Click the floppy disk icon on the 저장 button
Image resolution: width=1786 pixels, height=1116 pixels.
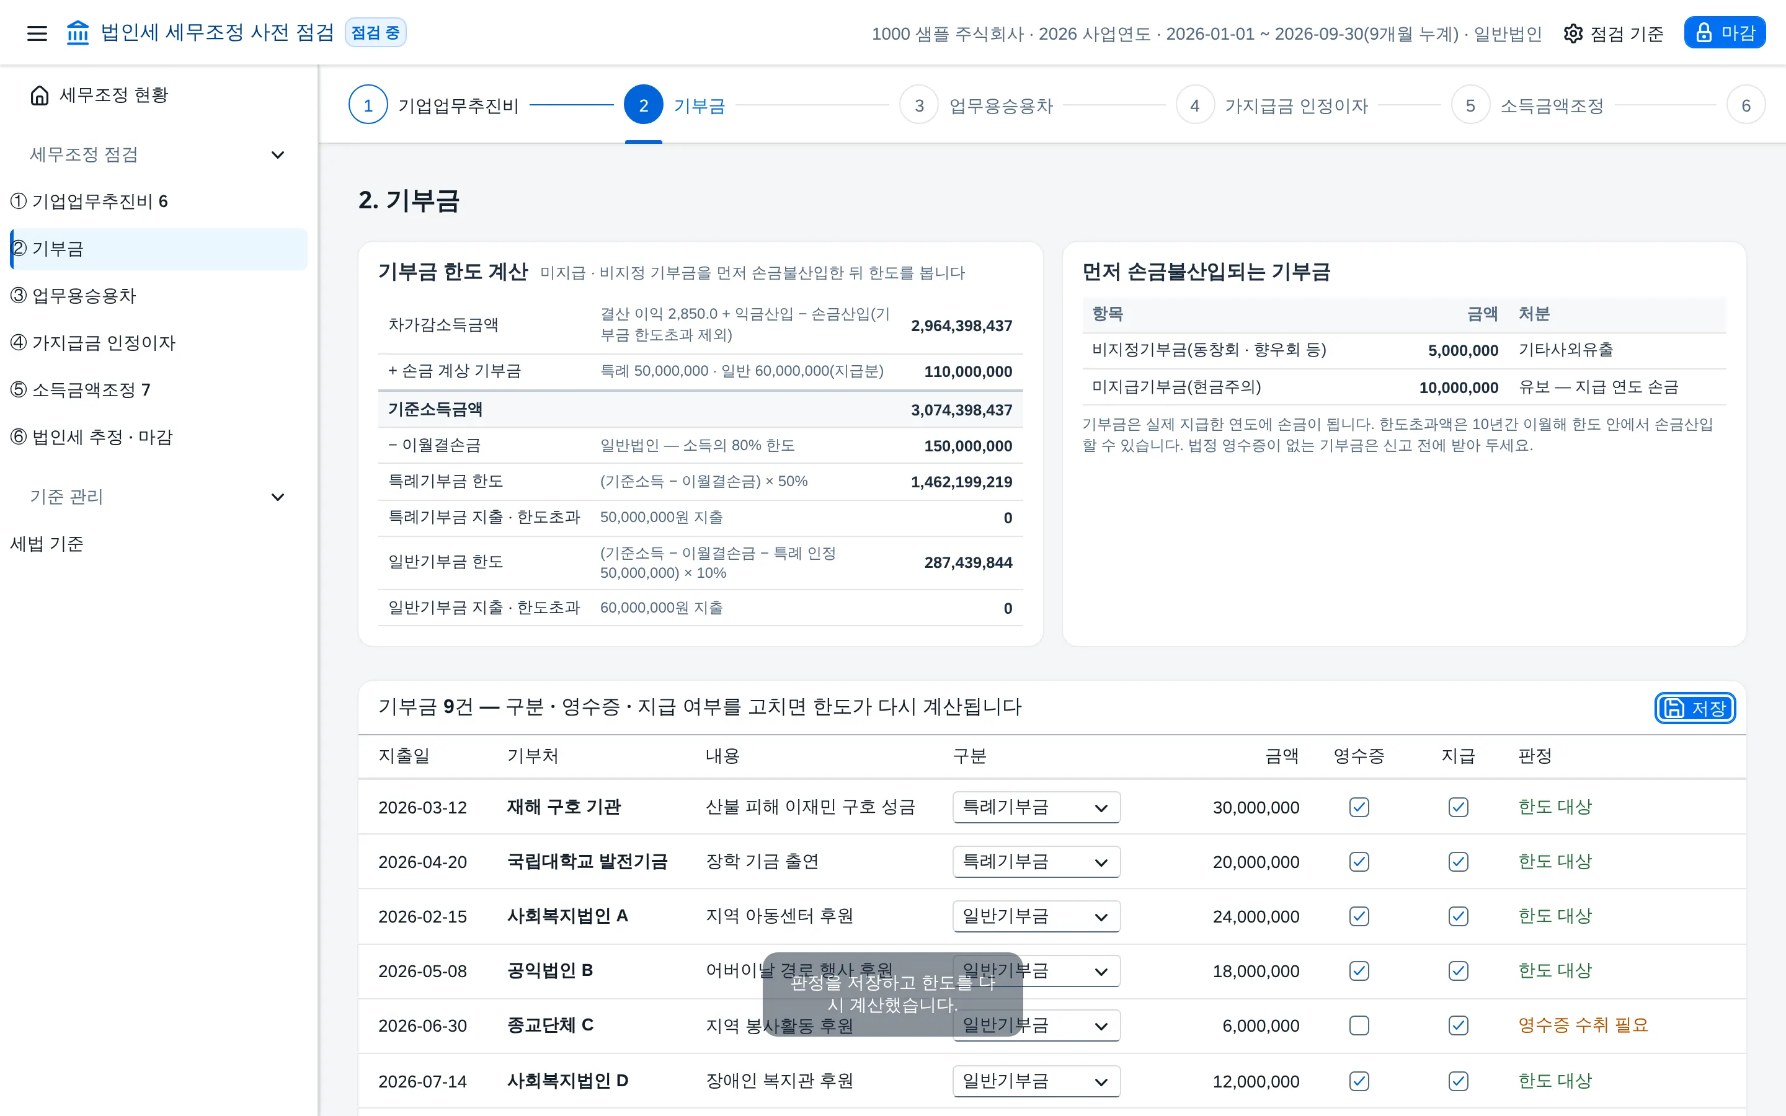(1673, 709)
